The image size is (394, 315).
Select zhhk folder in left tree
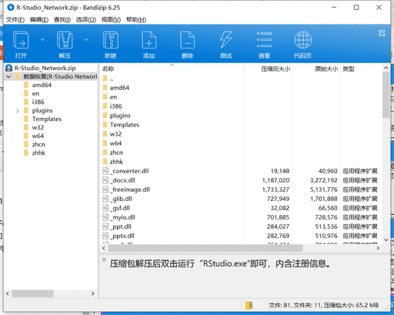click(x=38, y=152)
